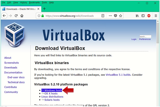
Task: Download the OS X hosts package
Action: 50,93
